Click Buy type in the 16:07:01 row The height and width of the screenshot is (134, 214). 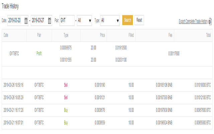point(66,123)
